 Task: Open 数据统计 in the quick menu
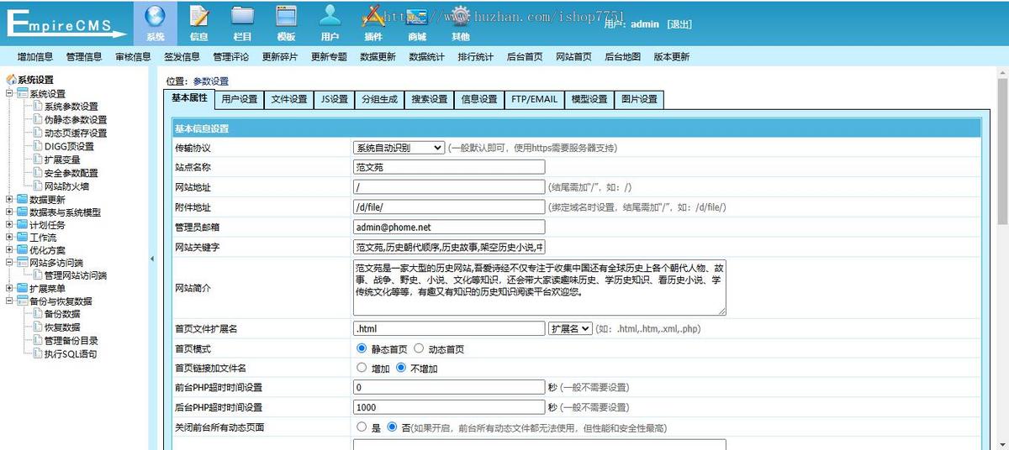426,57
